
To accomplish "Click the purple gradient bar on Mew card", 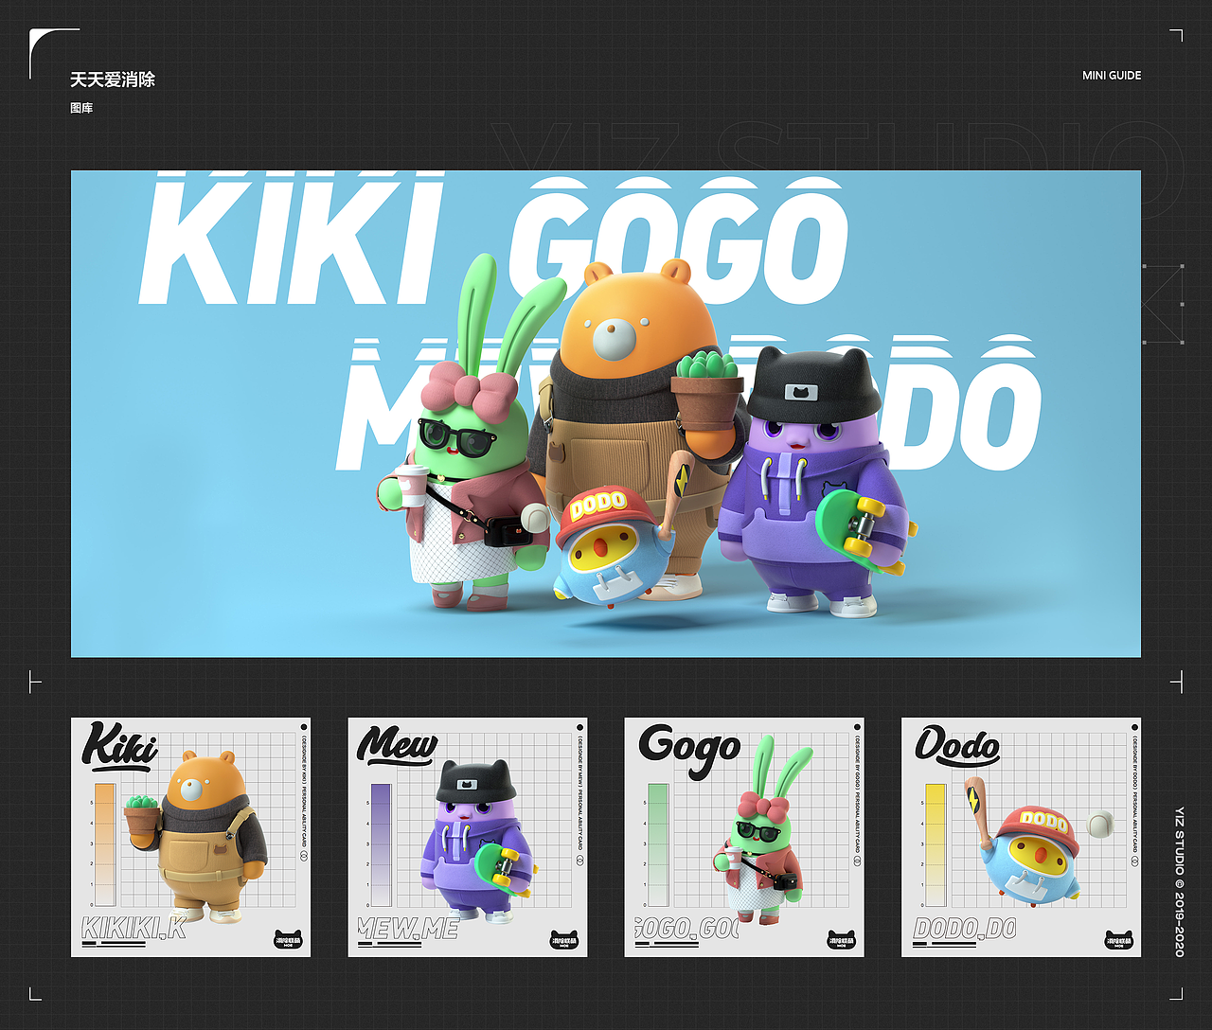I will [x=381, y=844].
